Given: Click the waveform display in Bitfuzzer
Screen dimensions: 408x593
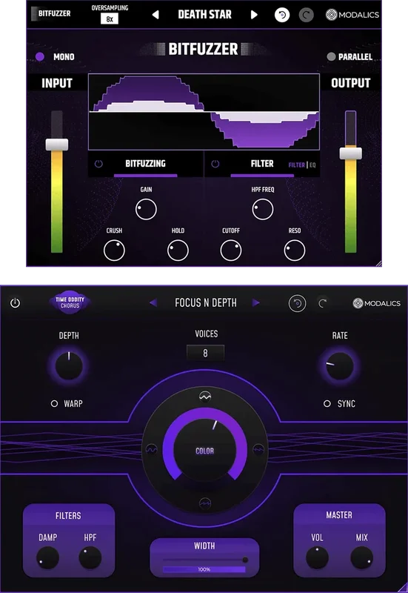Looking at the screenshot, I should [x=204, y=112].
